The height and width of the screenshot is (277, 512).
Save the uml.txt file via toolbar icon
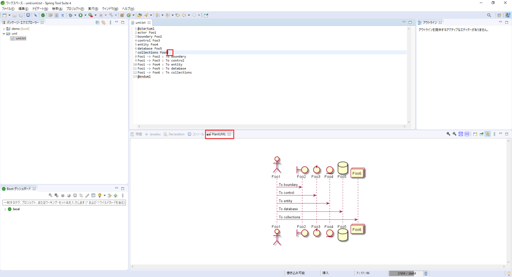(14, 15)
